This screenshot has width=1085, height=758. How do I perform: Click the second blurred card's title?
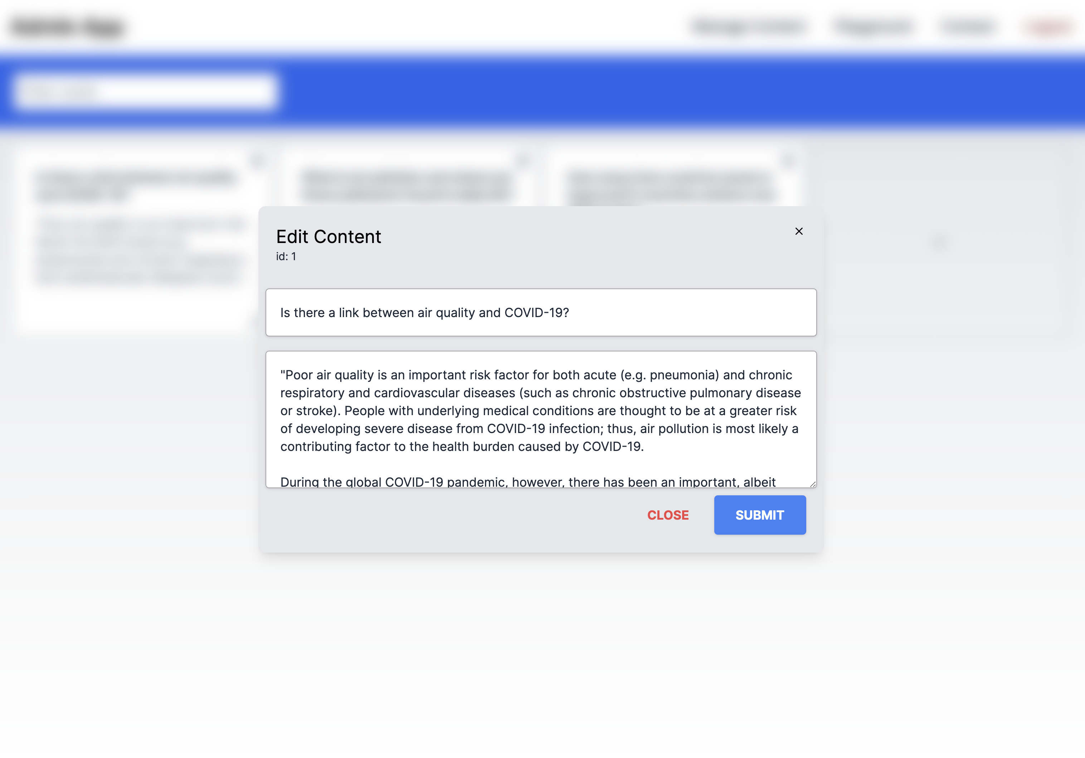tap(407, 186)
